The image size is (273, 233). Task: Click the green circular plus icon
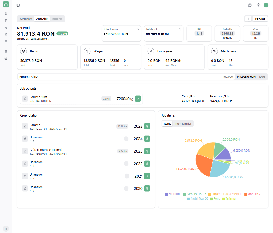266,5
